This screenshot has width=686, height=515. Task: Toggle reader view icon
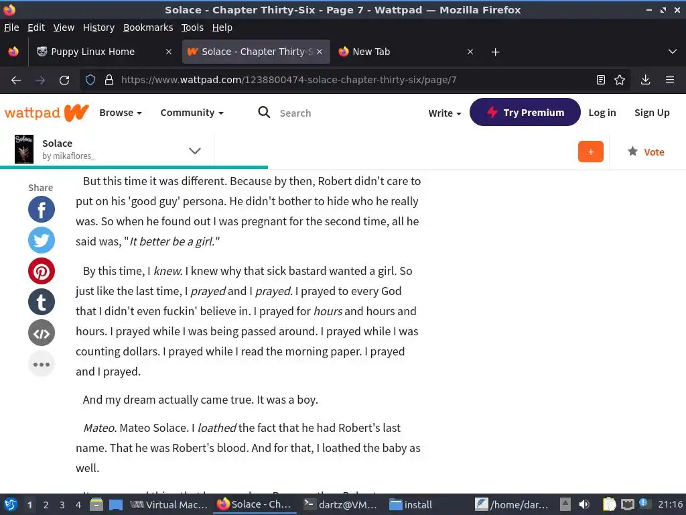tap(601, 80)
